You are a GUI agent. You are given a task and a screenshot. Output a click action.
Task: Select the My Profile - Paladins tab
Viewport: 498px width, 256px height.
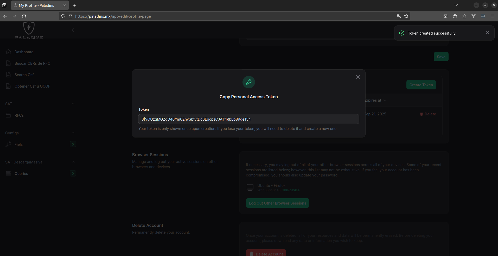40,5
